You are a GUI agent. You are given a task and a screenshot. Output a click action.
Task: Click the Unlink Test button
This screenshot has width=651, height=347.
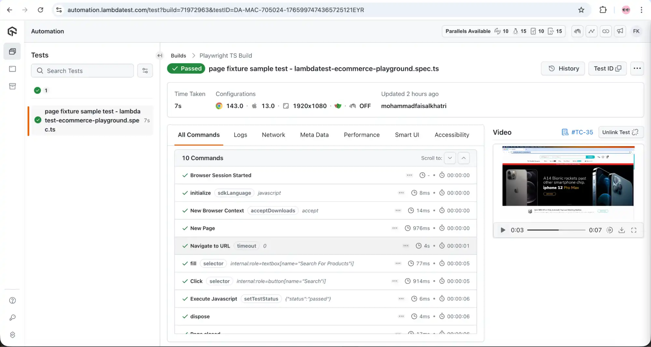click(x=620, y=132)
